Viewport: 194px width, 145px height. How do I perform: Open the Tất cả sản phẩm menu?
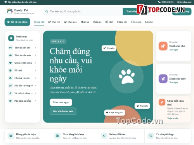click(17, 22)
